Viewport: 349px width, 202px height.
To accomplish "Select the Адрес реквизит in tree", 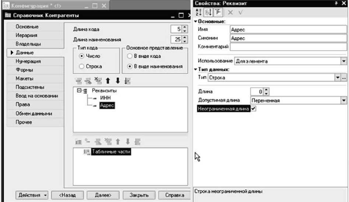I will click(x=107, y=105).
